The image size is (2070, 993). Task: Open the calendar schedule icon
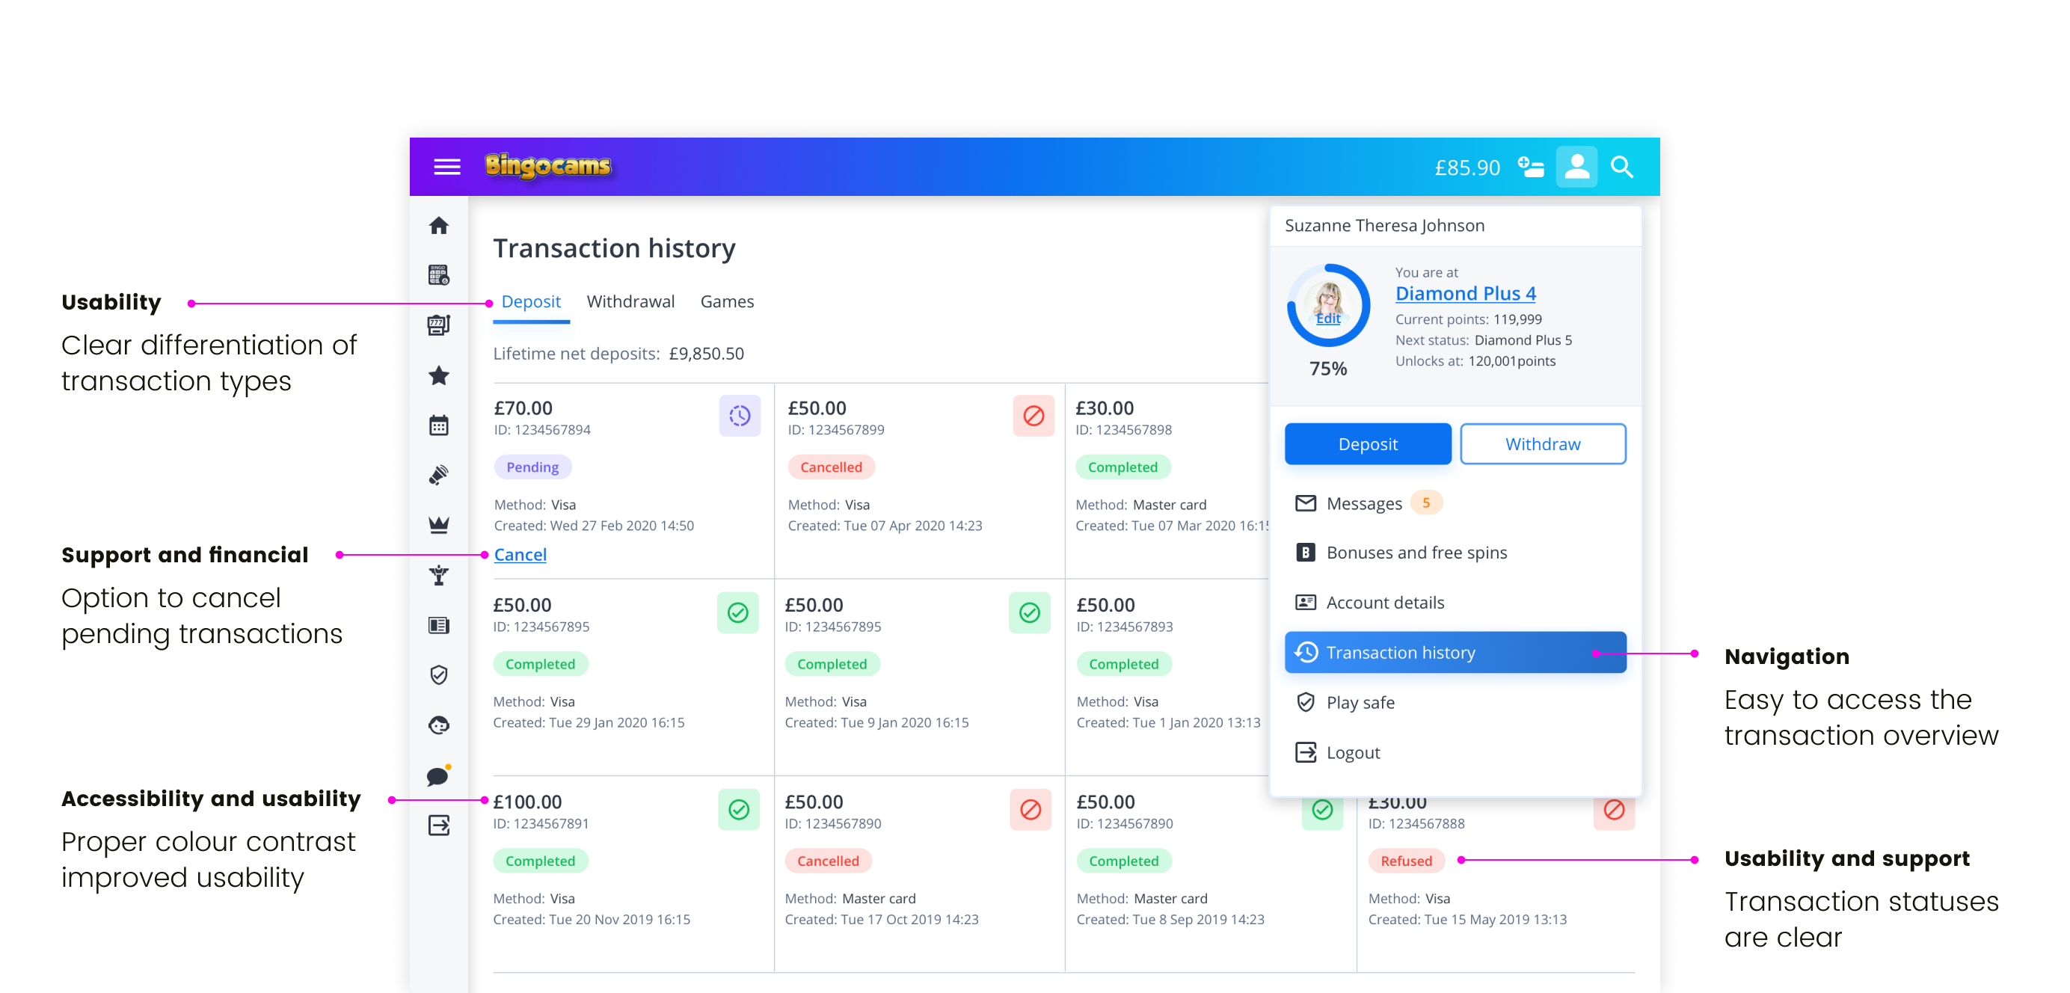pos(440,424)
